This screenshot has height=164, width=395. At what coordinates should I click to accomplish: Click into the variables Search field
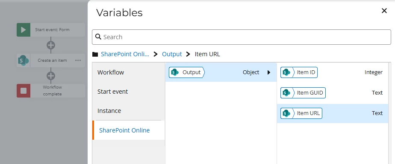(242, 37)
